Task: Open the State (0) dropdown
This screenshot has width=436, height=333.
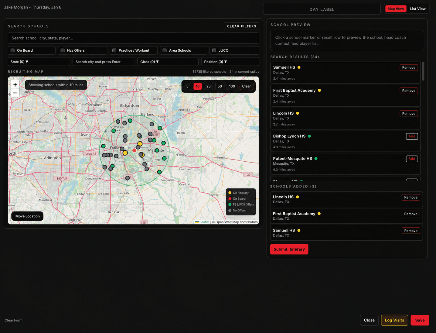Action: point(39,62)
